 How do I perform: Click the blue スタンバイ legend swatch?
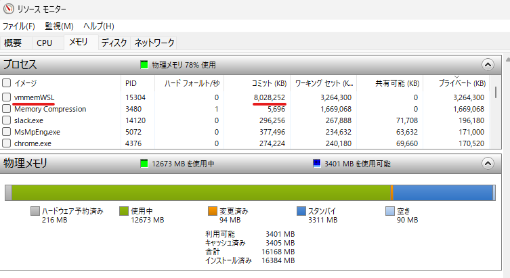(301, 211)
